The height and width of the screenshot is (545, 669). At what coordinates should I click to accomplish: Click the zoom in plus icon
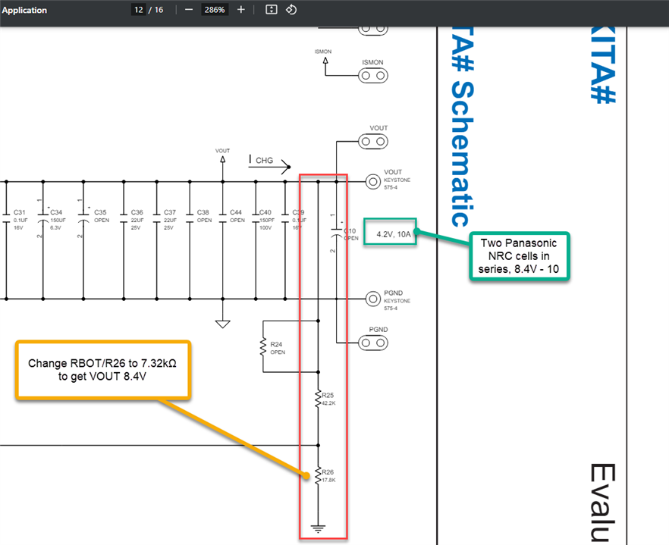pos(241,9)
